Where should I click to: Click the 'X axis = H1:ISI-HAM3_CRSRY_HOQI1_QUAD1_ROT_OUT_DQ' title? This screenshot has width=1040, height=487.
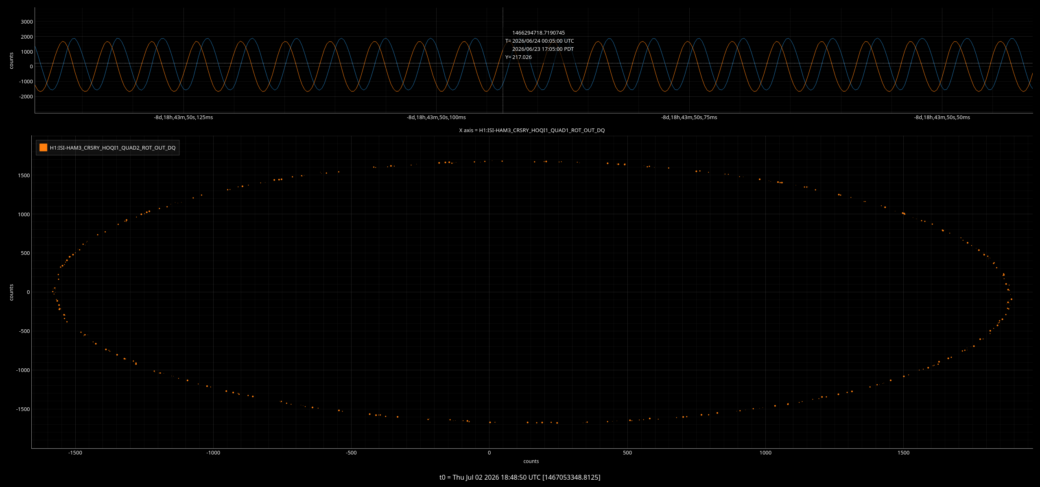click(532, 130)
